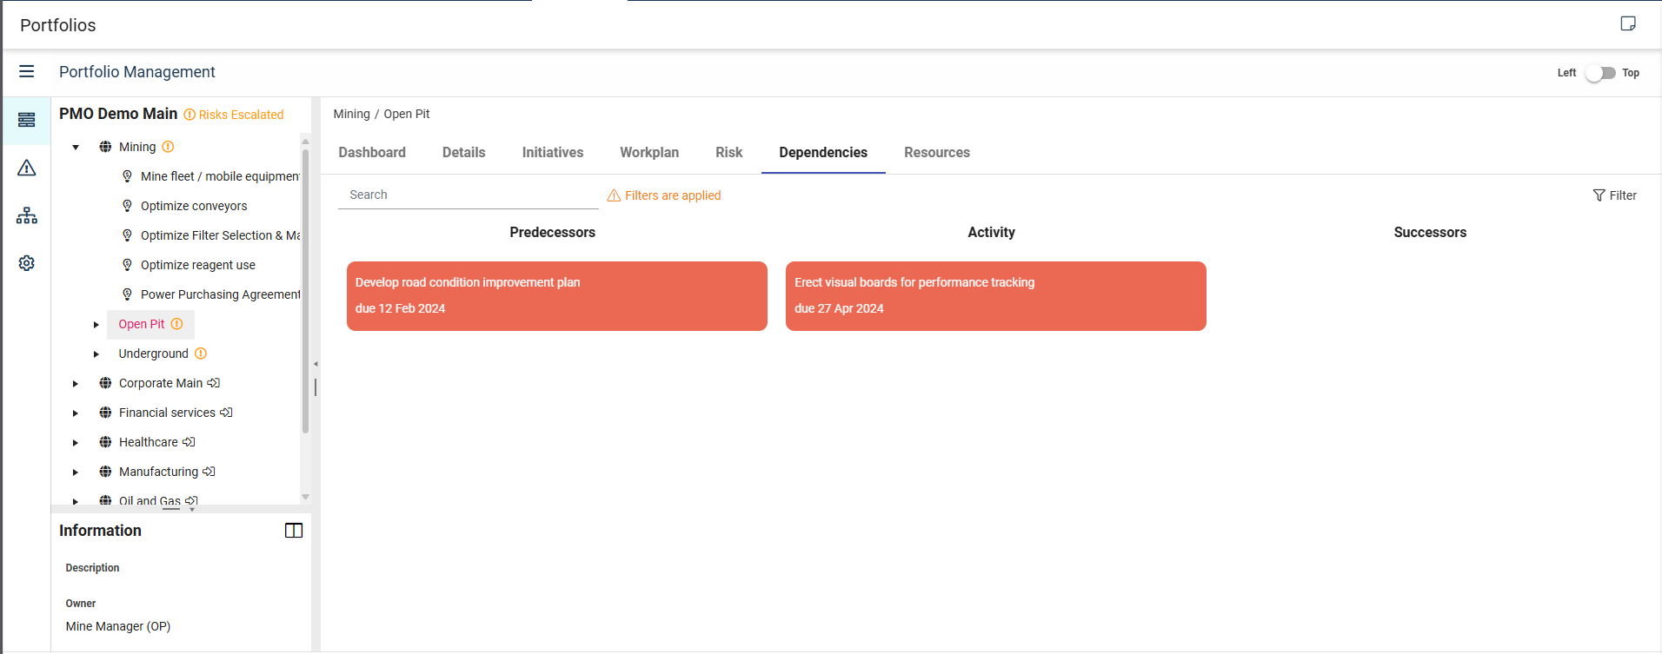Click the link arrow icon after Healthcare
Screen dimensions: 1662x654
(189, 442)
